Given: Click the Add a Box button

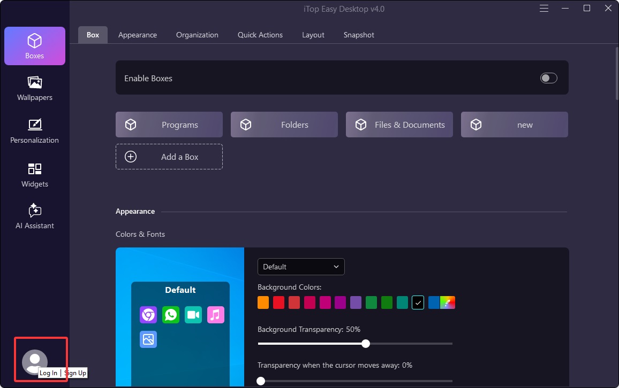Looking at the screenshot, I should pyautogui.click(x=169, y=157).
